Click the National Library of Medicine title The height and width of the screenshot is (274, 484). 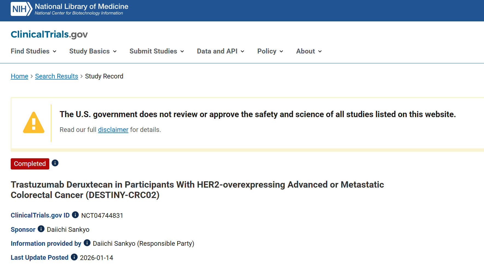(81, 6)
